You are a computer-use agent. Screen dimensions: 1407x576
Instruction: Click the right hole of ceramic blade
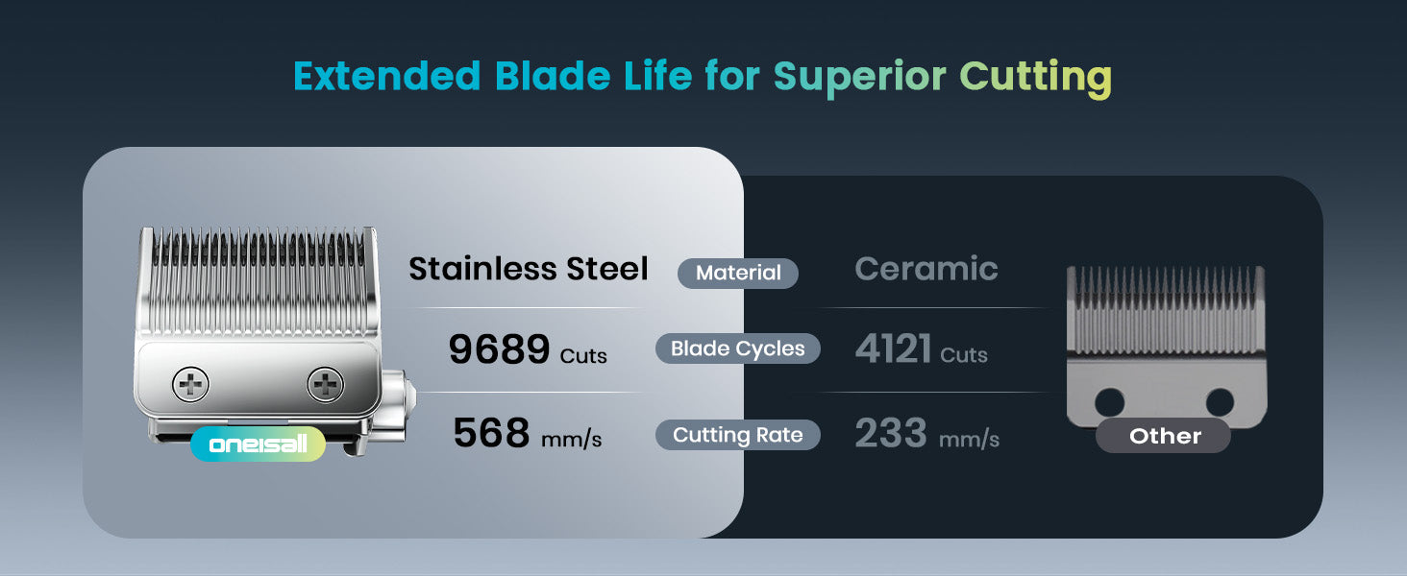tap(1220, 401)
